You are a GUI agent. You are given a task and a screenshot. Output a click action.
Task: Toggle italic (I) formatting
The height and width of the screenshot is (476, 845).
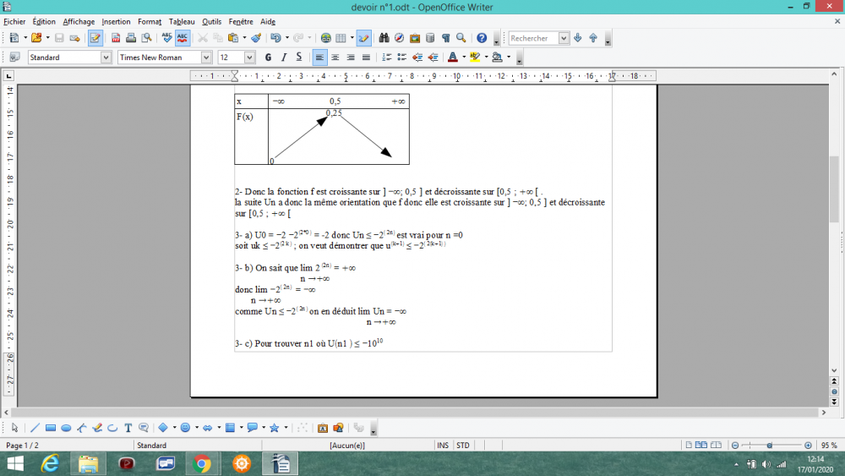pyautogui.click(x=284, y=57)
